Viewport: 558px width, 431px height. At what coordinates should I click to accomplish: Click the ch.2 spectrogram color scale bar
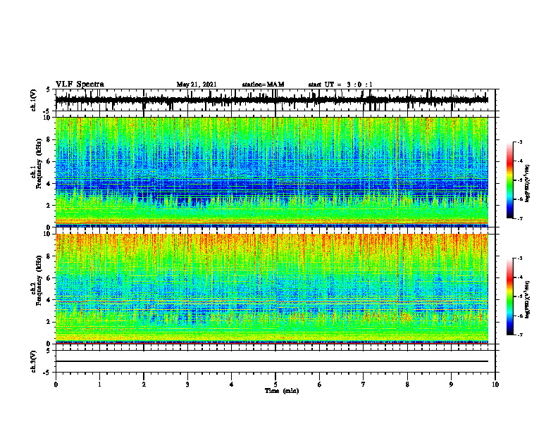(x=509, y=296)
